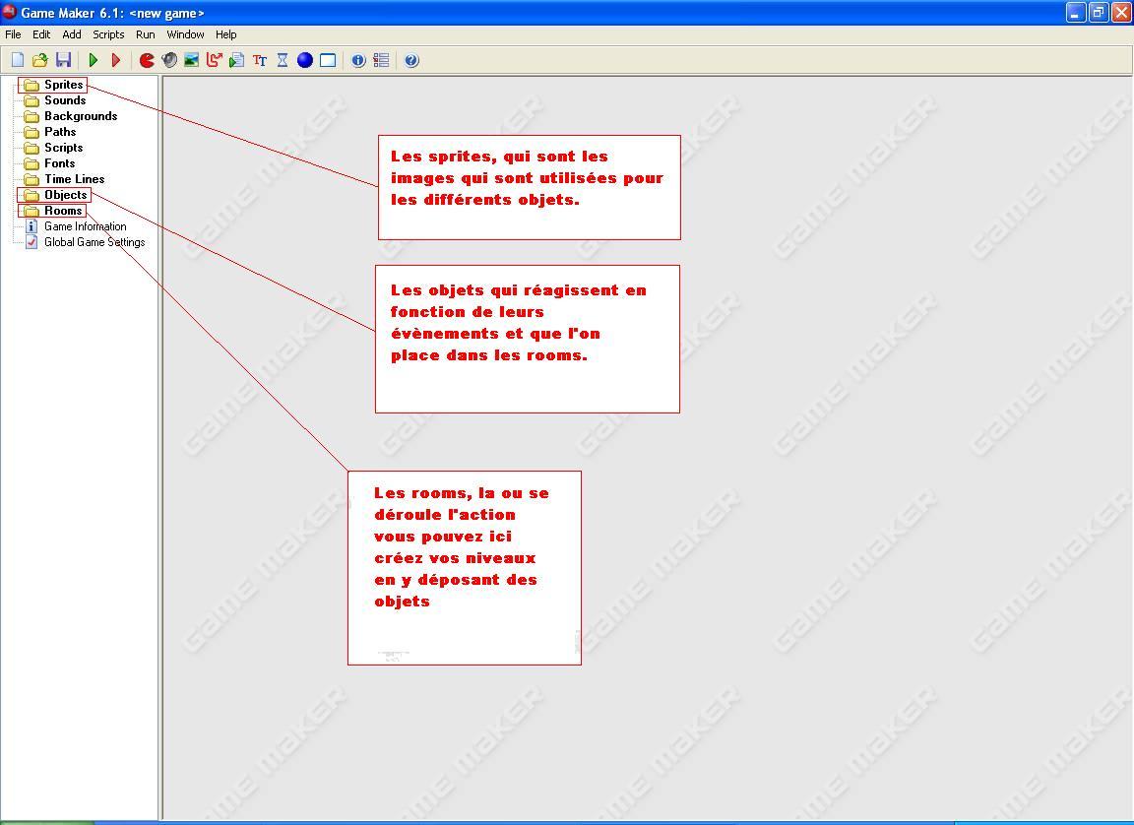This screenshot has width=1134, height=825.
Task: Run in debug mode with the red arrow
Action: (116, 60)
